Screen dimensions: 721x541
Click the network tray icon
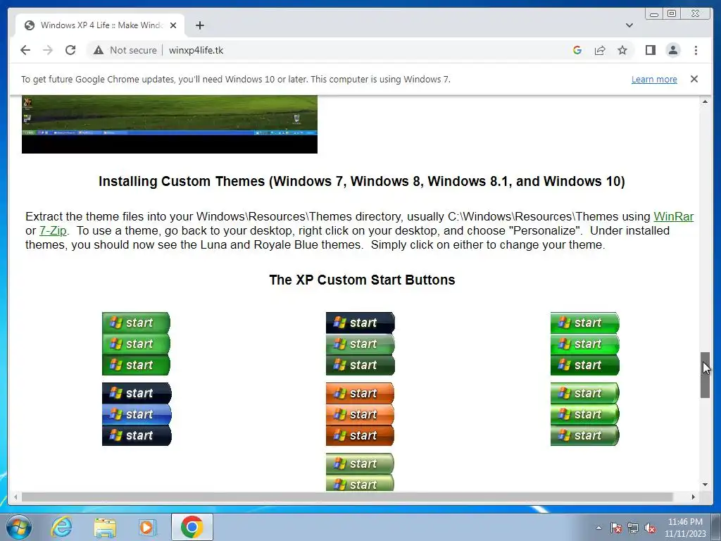tap(633, 528)
